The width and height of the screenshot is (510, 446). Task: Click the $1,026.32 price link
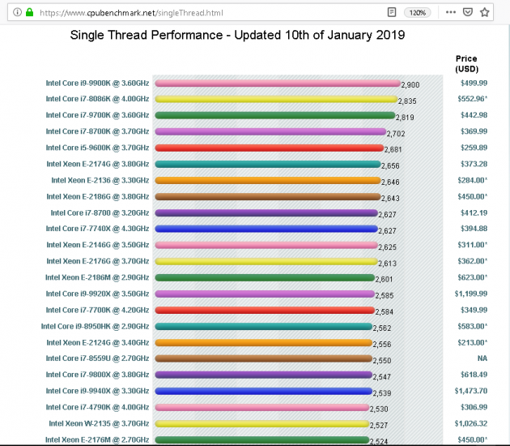point(471,423)
